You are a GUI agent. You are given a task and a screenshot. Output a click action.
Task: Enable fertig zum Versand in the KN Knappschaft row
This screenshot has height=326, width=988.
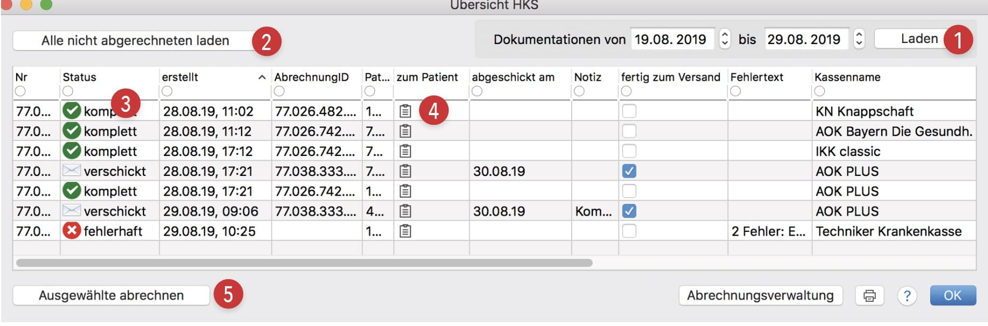(628, 111)
